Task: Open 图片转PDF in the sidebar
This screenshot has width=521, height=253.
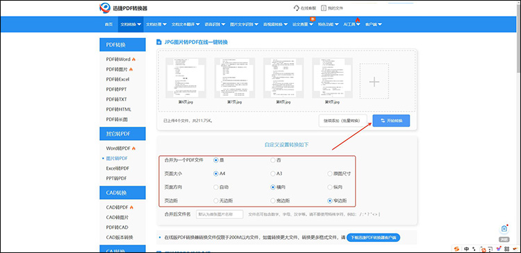Action: (117, 158)
